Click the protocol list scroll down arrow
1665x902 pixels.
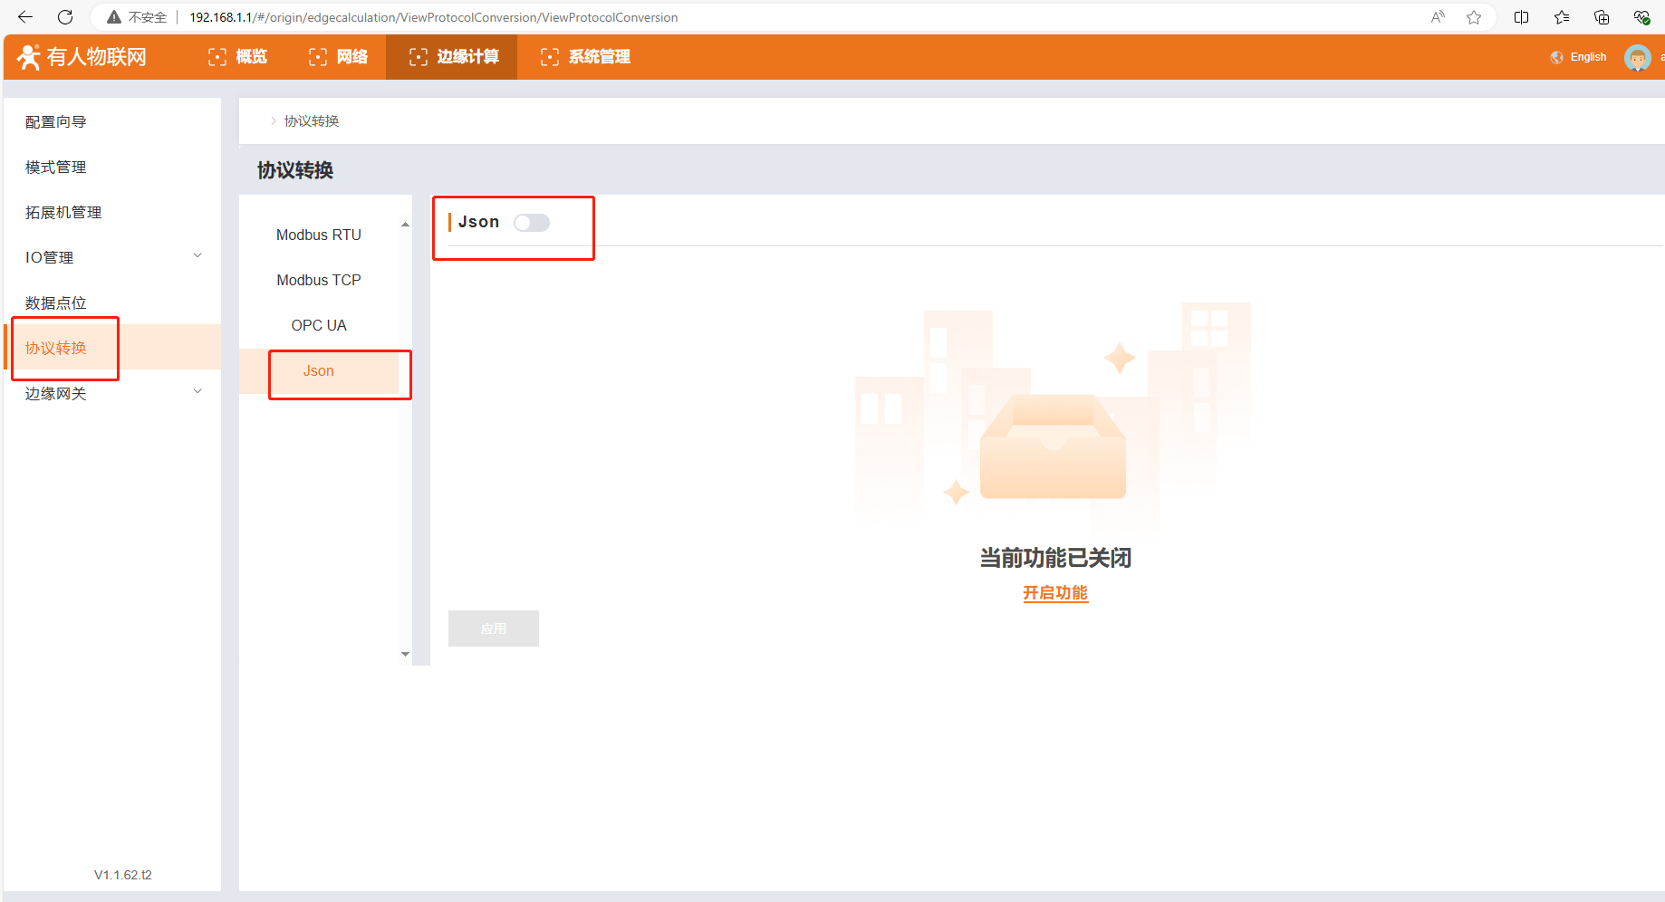pyautogui.click(x=405, y=654)
